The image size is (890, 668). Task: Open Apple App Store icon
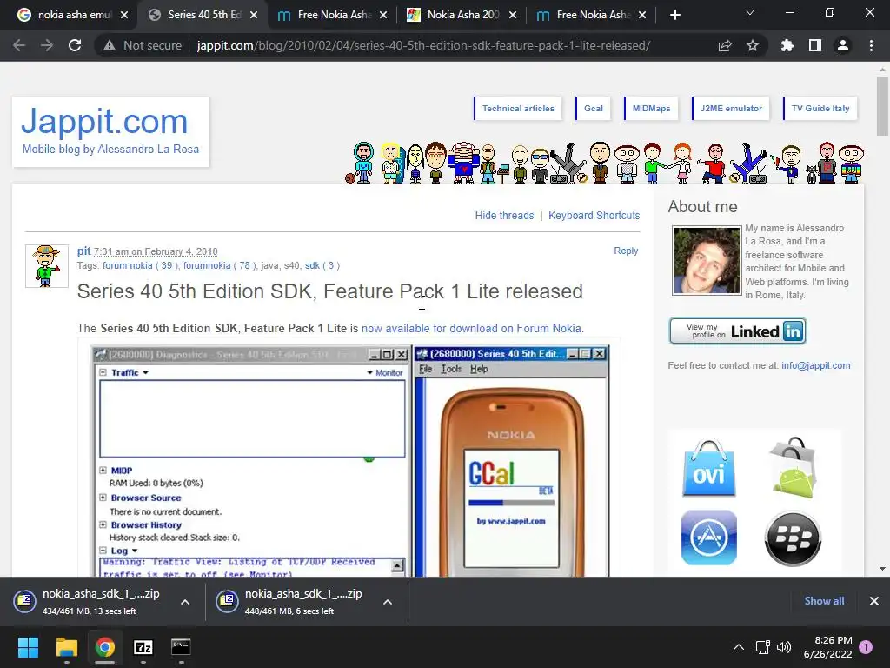(x=709, y=538)
